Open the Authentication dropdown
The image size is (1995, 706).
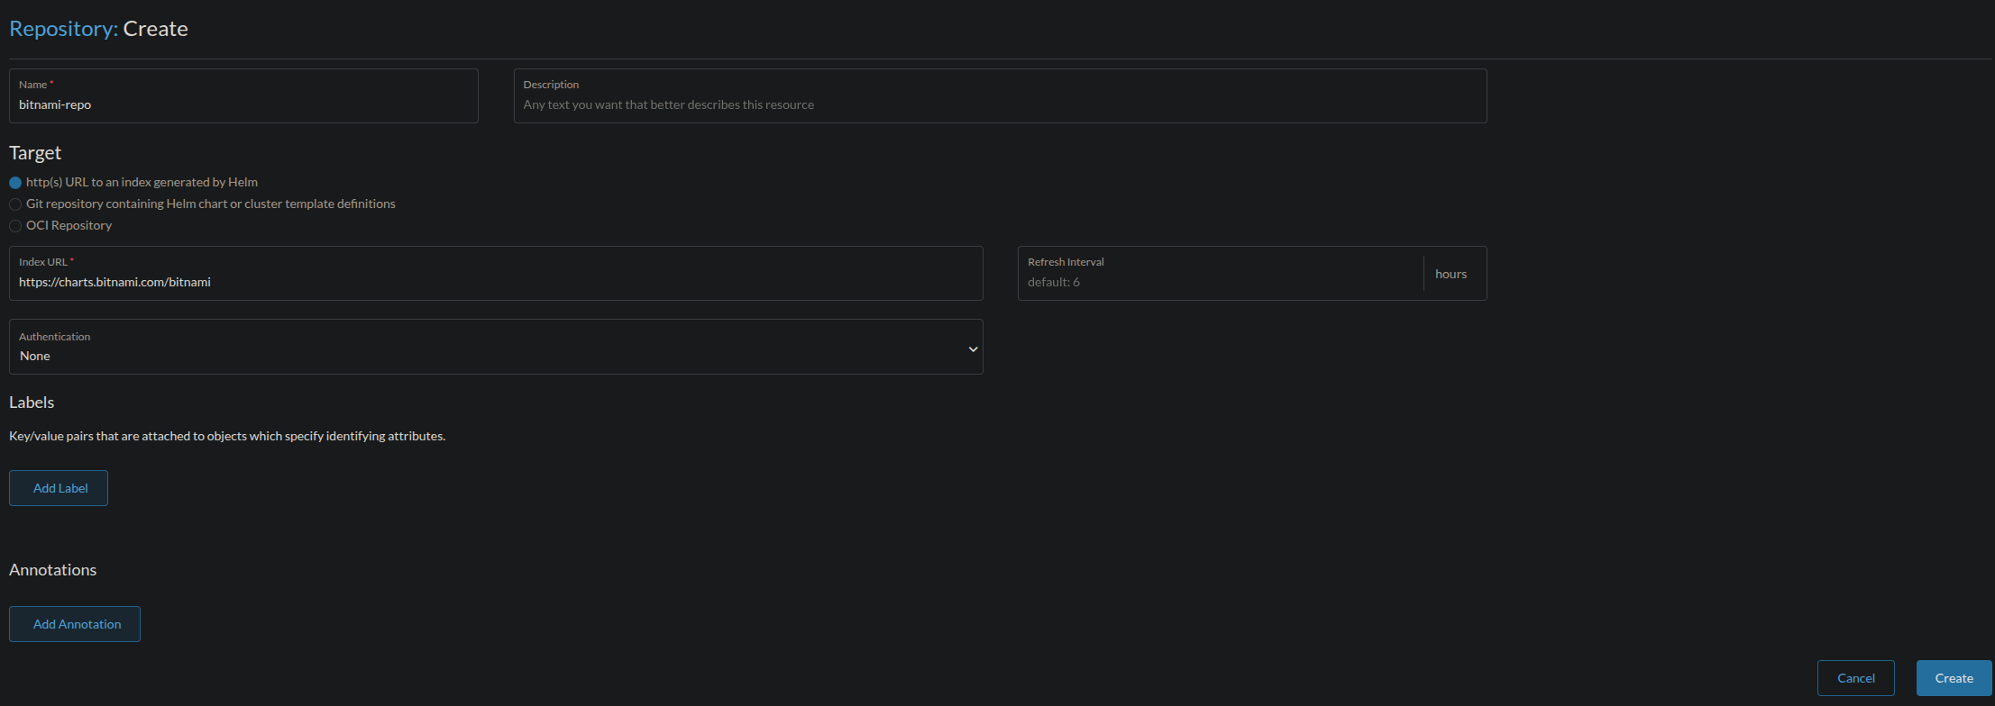[494, 347]
